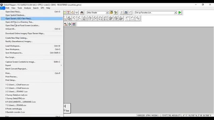Close the open File menu via File
Screen dimensions: 214x120
coord(3,8)
